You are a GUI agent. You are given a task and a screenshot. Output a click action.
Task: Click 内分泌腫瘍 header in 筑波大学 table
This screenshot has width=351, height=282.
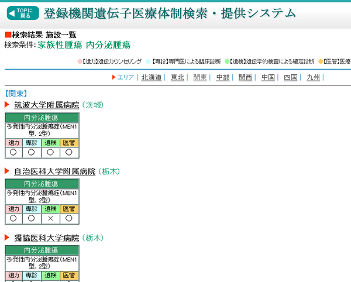(x=42, y=118)
